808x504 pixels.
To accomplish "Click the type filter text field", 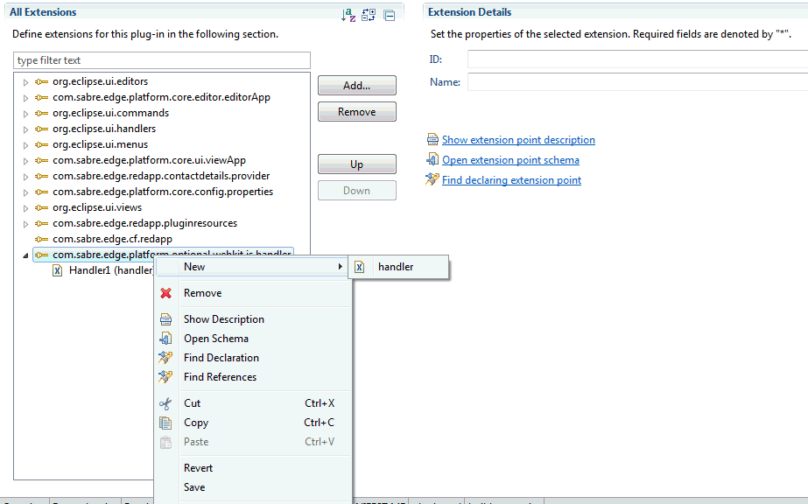I will click(x=162, y=60).
